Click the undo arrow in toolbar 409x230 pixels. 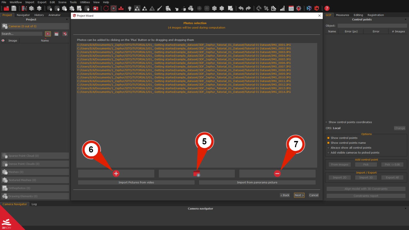241,9
